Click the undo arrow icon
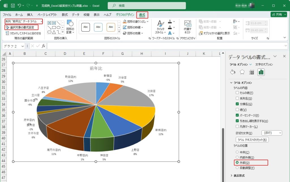The width and height of the screenshot is (290, 182). [20, 6]
